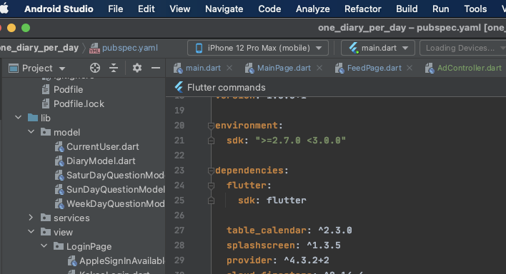Open DiaryModel.dart file
506x274 pixels.
pyautogui.click(x=101, y=161)
